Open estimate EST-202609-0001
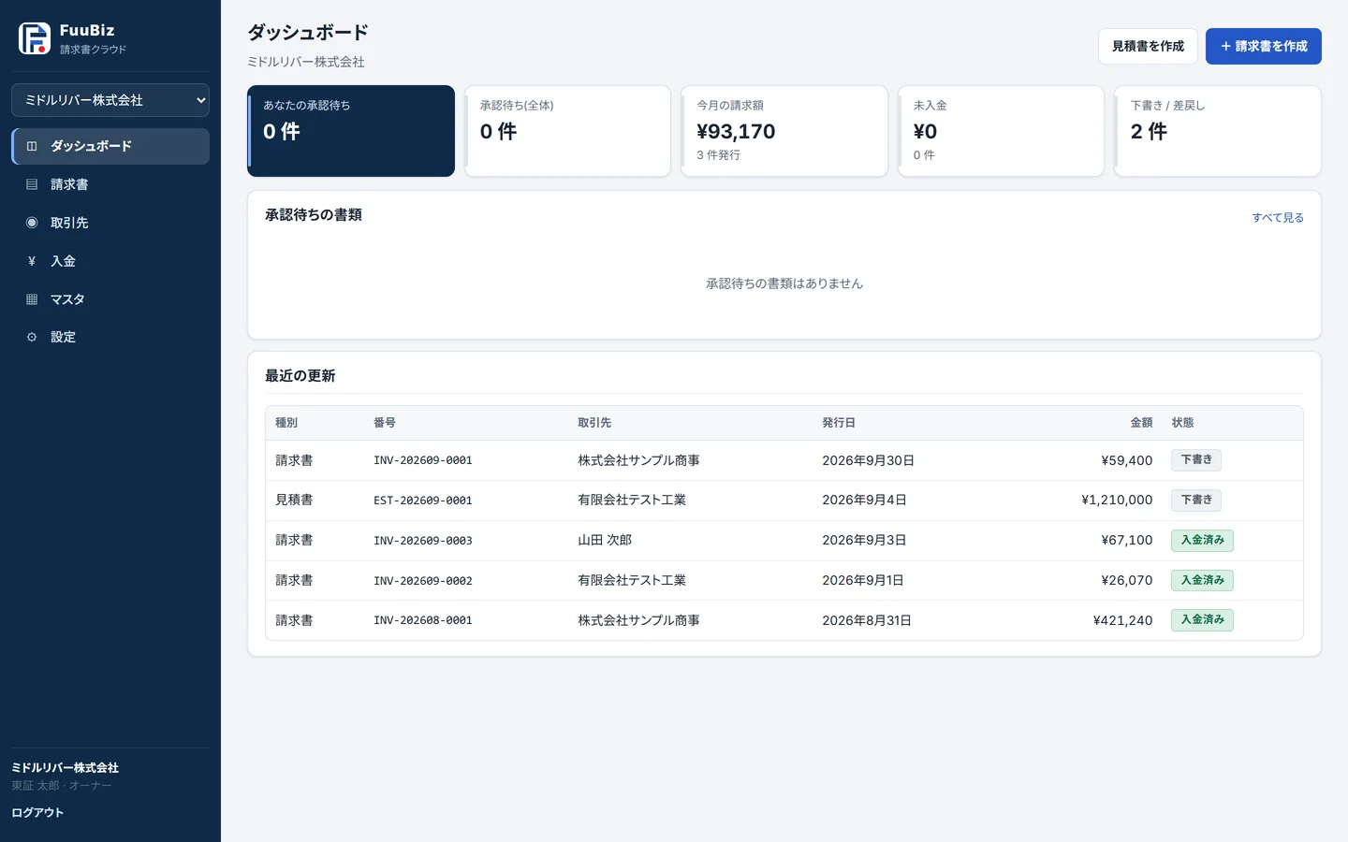This screenshot has height=842, width=1348. tap(784, 501)
